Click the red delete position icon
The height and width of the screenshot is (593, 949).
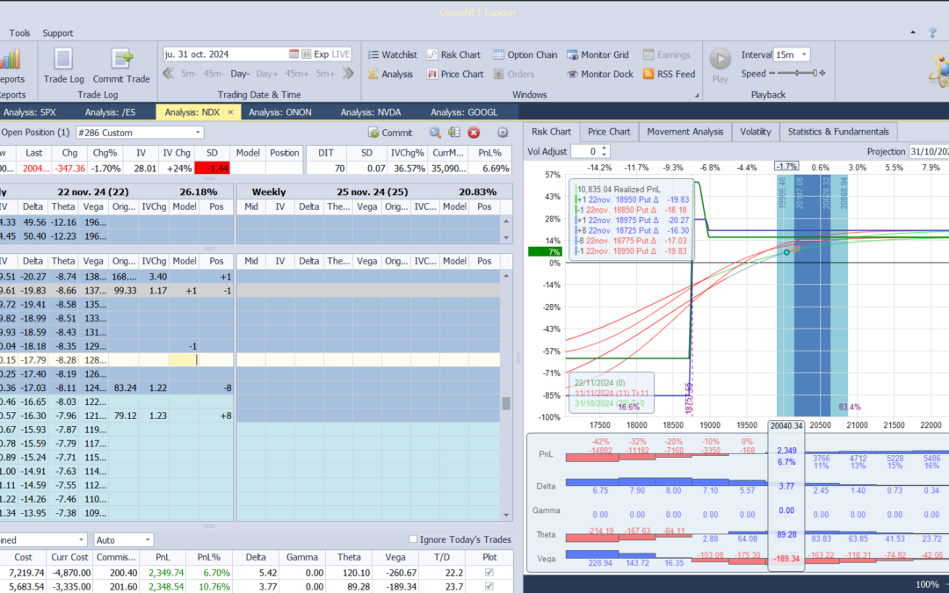(474, 133)
